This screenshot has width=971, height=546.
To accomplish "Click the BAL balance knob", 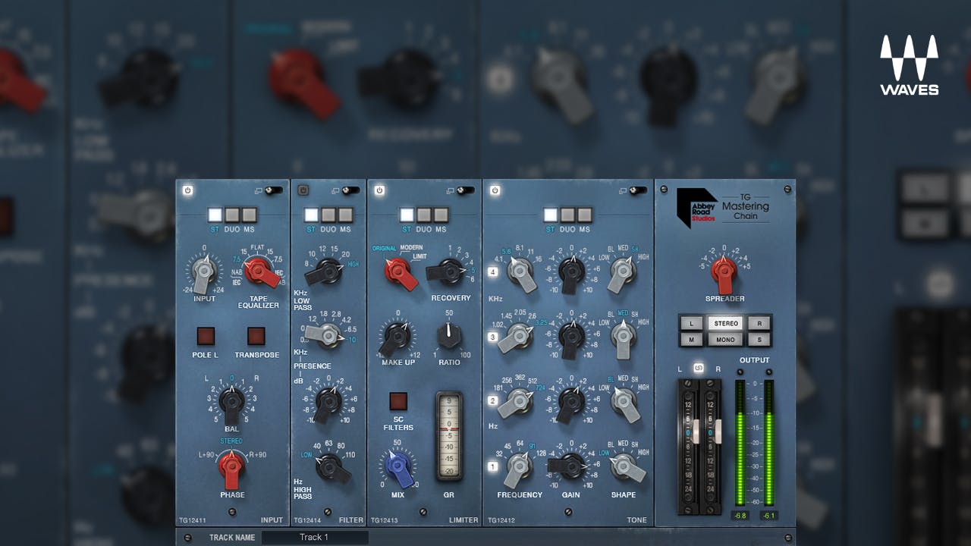I will 231,402.
